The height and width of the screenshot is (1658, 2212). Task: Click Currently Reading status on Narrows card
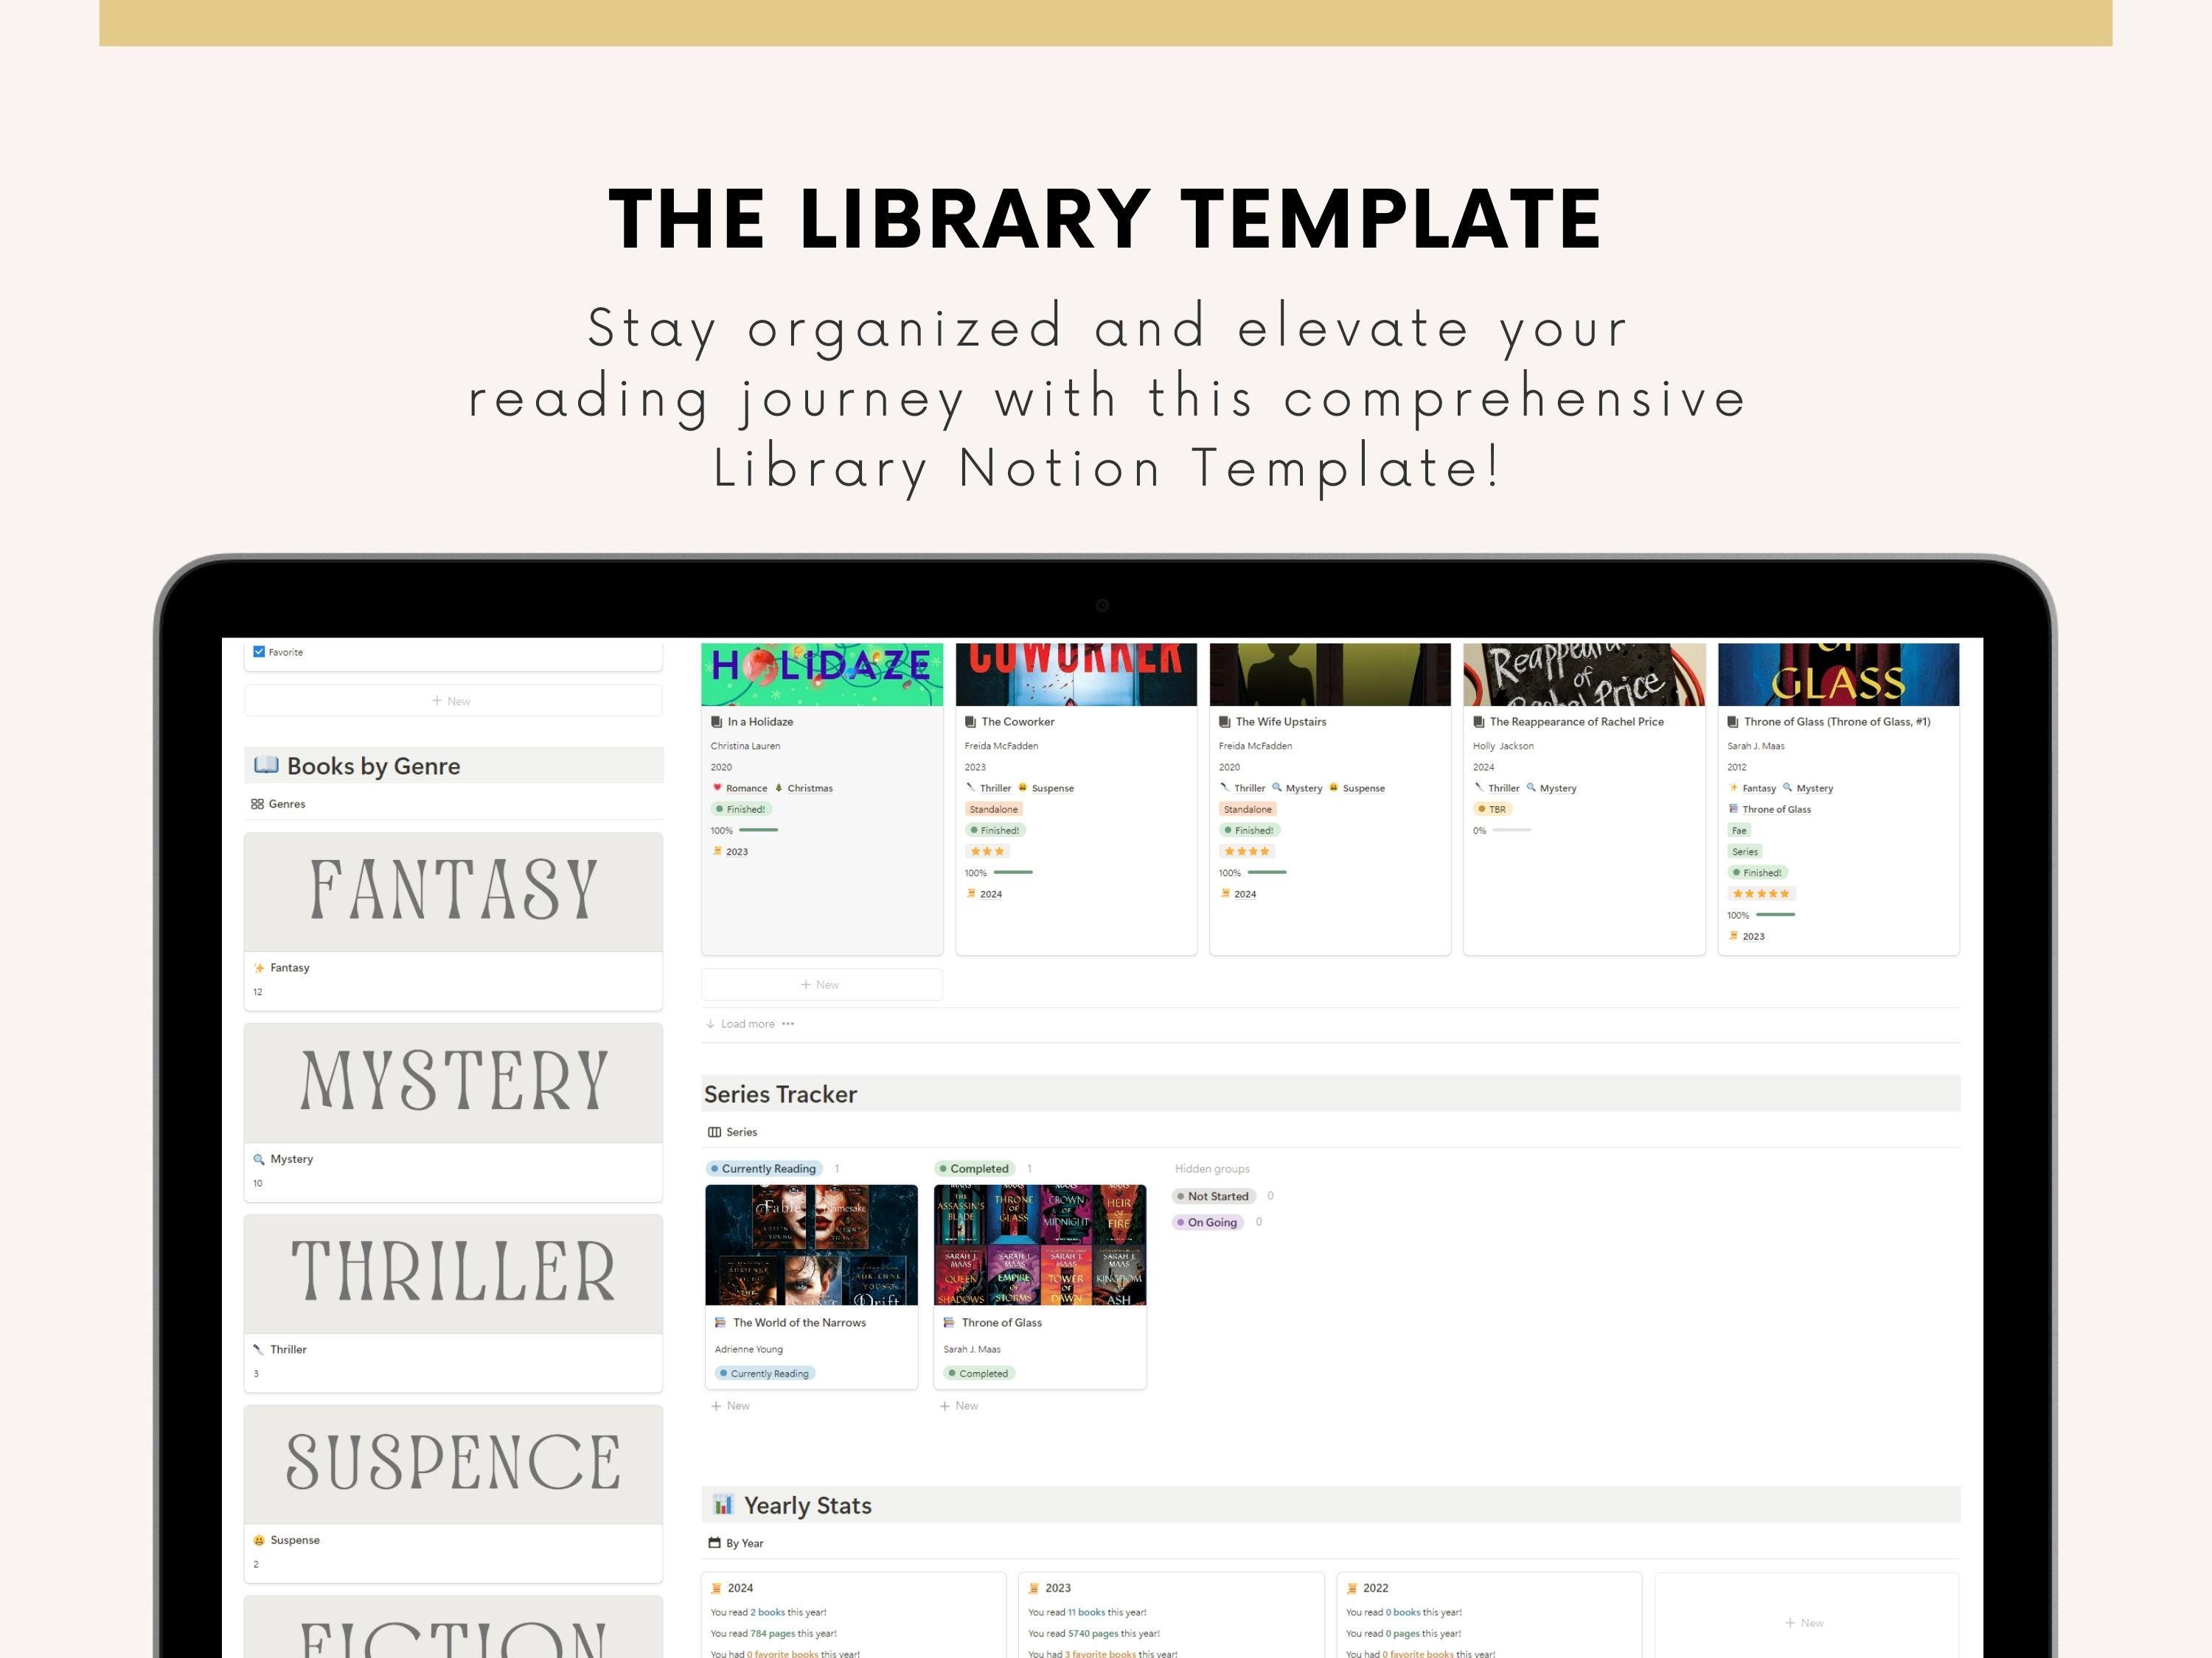click(x=765, y=1373)
